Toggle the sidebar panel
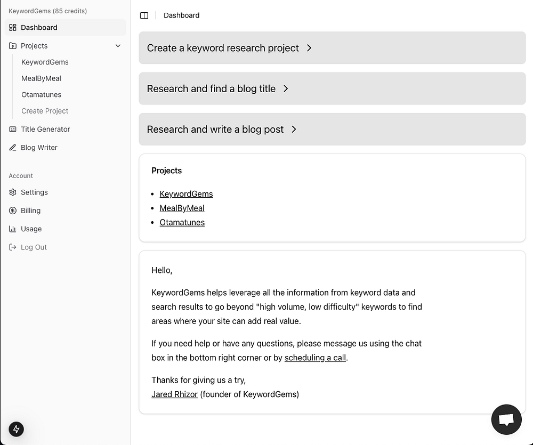Screen dimensions: 533x445 [x=144, y=15]
